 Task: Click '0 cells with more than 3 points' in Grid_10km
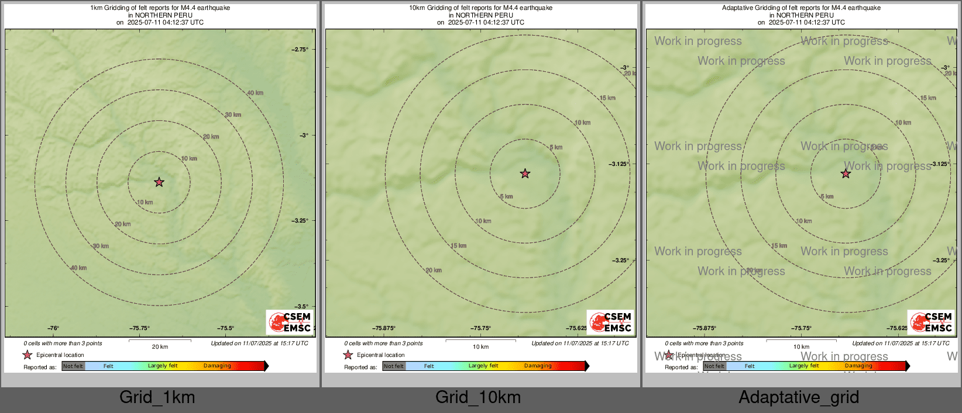click(383, 343)
